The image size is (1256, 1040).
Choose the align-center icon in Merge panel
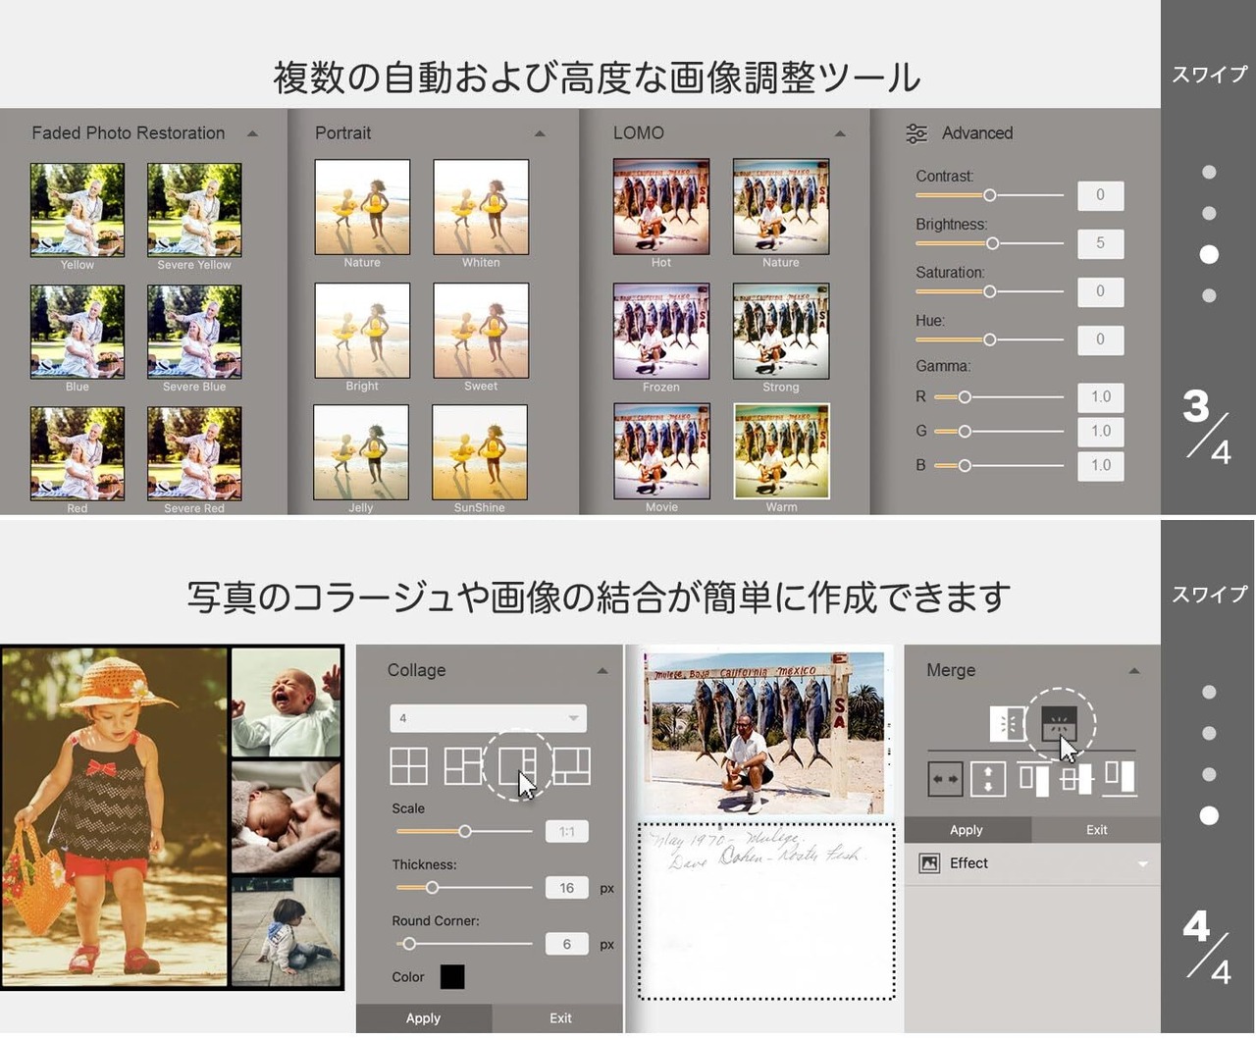point(1076,779)
